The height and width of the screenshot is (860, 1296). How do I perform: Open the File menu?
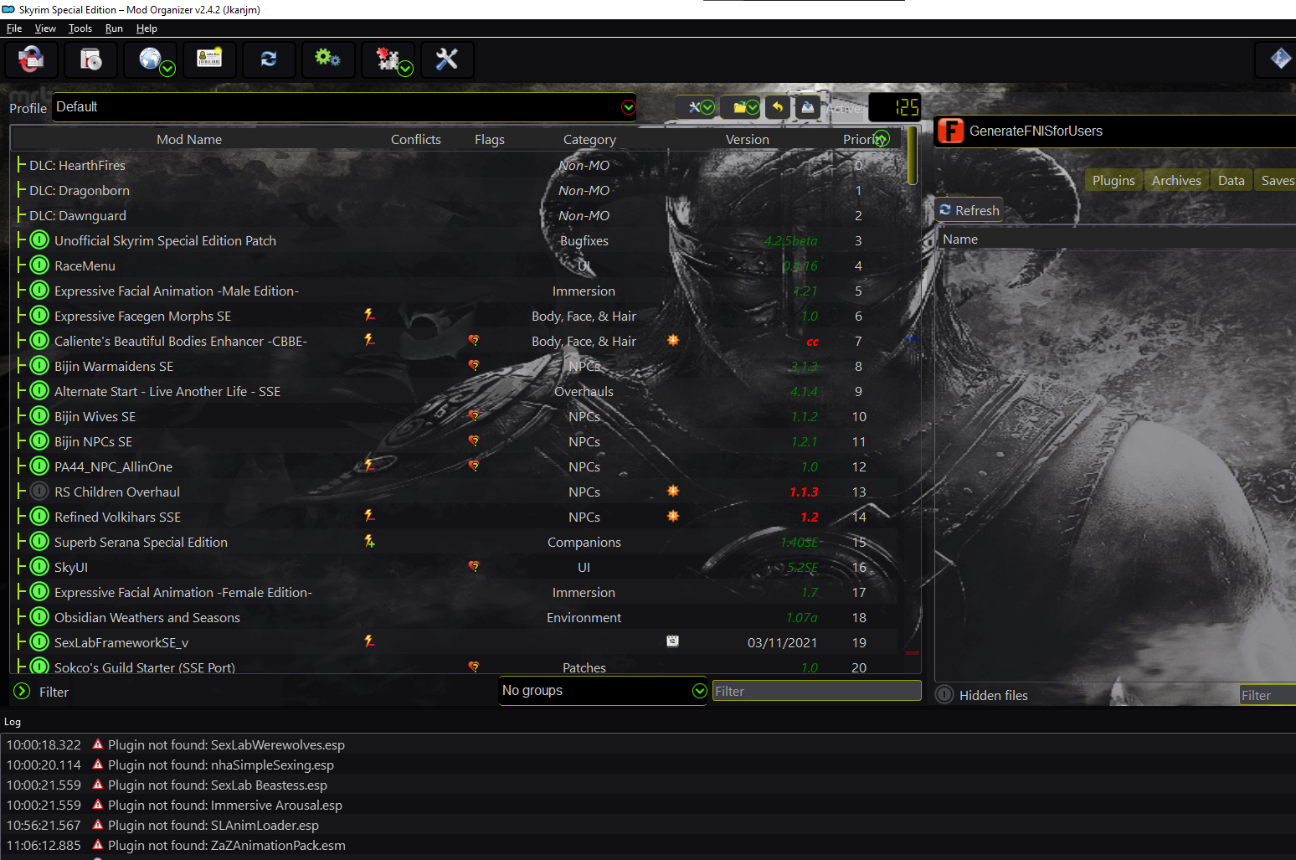[x=13, y=28]
